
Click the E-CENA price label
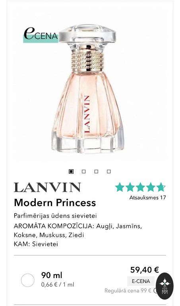[x=141, y=281]
